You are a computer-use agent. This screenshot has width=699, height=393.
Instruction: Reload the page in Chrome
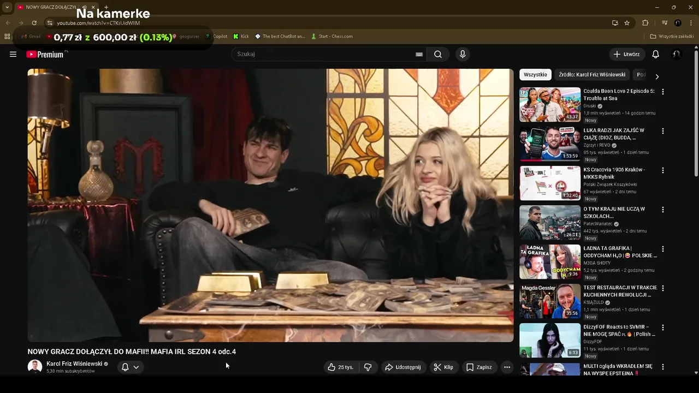point(34,23)
